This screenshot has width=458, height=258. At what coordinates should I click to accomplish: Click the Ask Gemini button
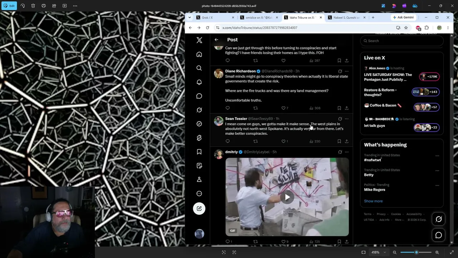coord(403,18)
